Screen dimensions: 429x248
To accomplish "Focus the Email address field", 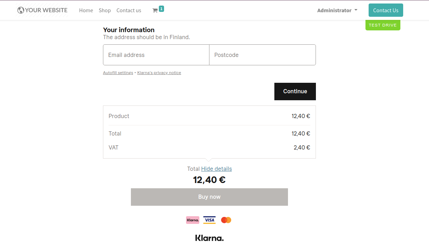I will click(x=156, y=55).
